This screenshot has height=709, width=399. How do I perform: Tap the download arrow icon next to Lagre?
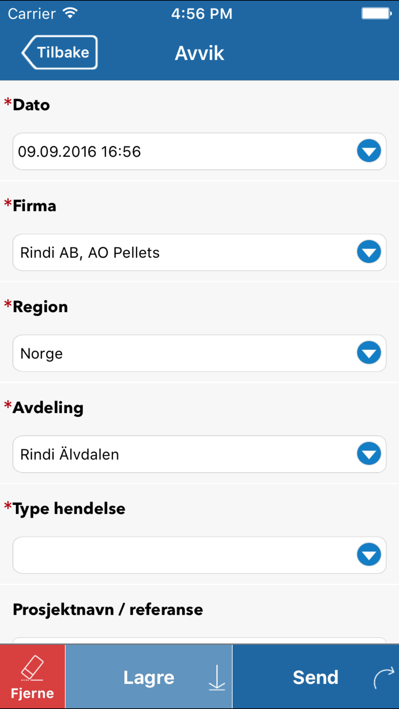(x=217, y=677)
